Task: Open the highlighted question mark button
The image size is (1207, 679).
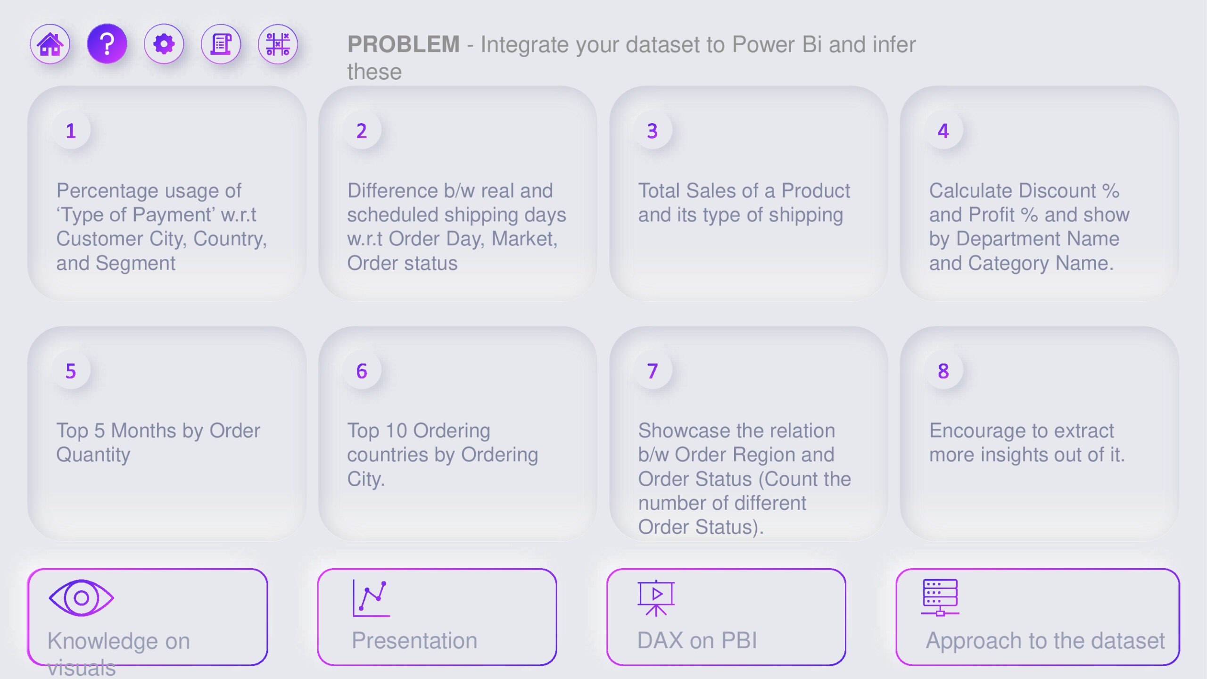Action: [107, 44]
